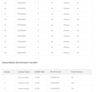
Task: Select frequency value 714000000
Action: pos(21,3)
